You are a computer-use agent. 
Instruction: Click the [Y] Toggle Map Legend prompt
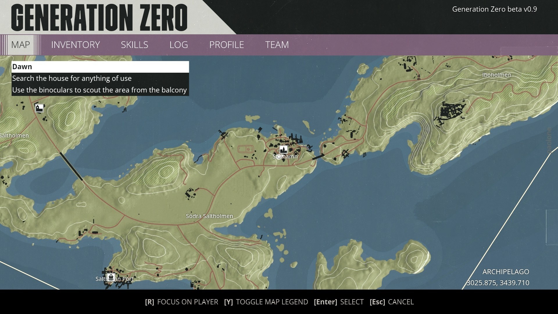click(x=266, y=302)
